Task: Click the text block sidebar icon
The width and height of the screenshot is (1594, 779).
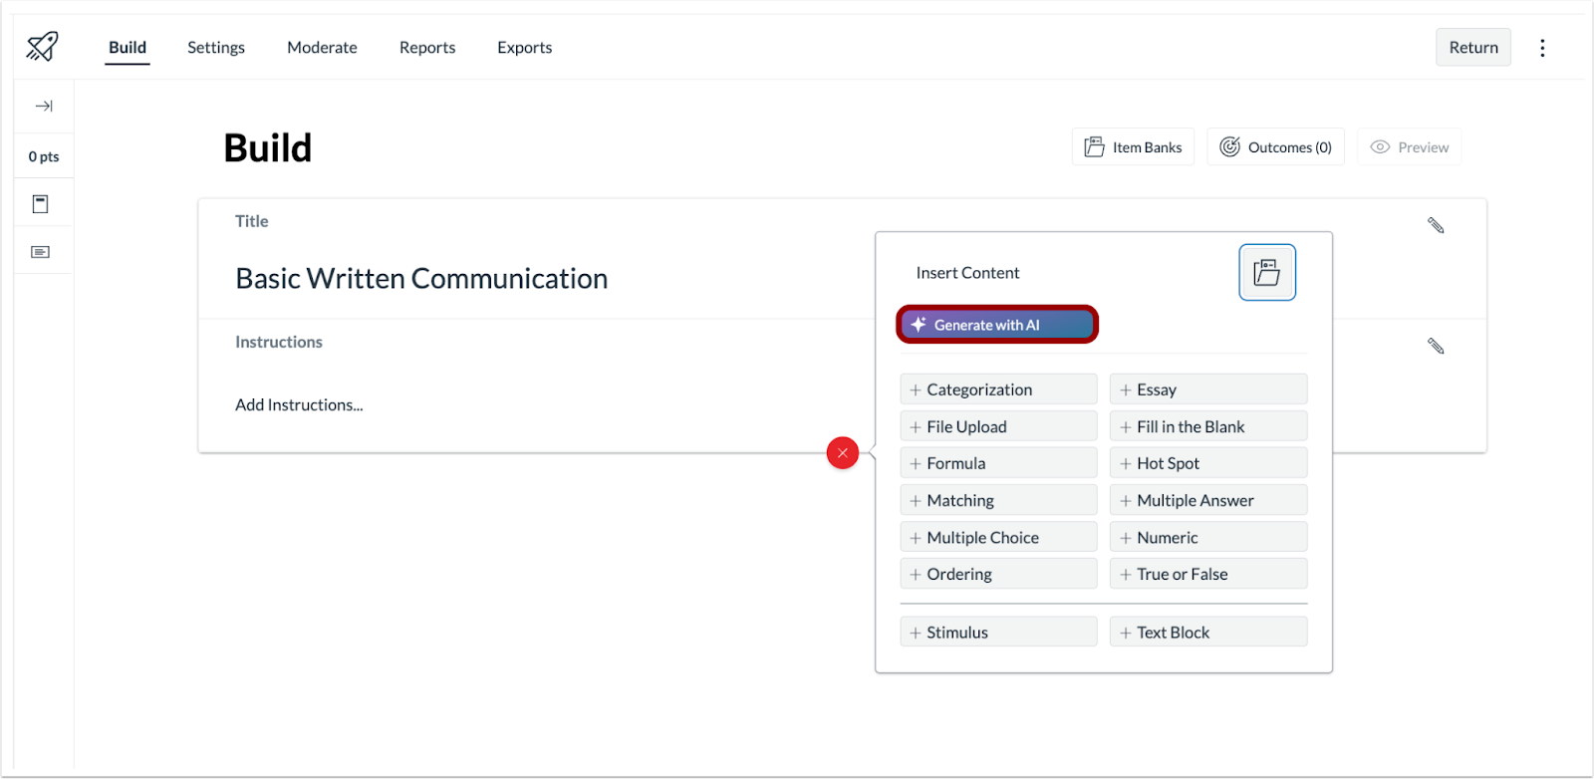Action: click(41, 252)
